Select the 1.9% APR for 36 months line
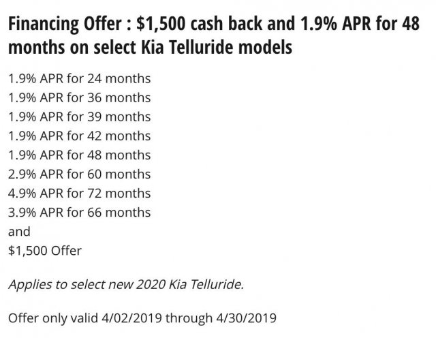Viewport: 436px width, 338px height. click(x=80, y=98)
